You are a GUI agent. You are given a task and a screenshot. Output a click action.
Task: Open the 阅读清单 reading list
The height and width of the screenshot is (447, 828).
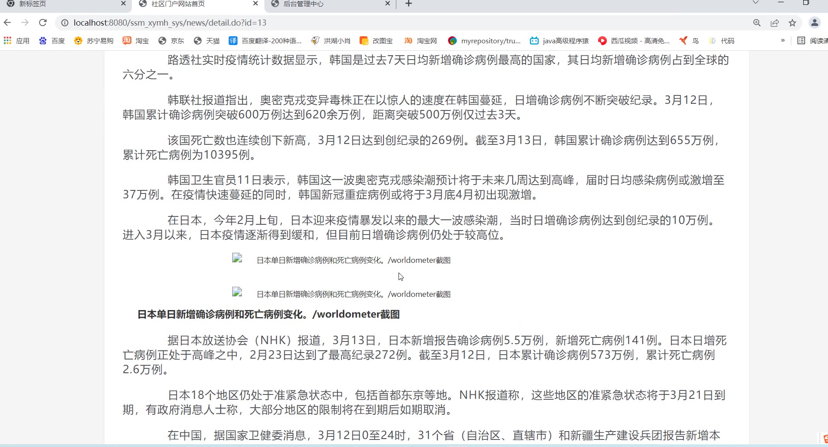tap(812, 41)
